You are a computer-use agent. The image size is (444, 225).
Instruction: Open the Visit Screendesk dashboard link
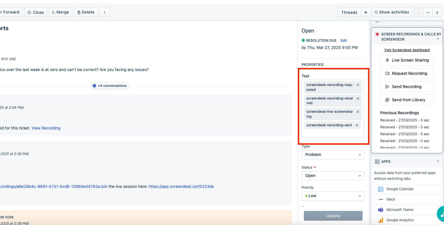point(407,50)
